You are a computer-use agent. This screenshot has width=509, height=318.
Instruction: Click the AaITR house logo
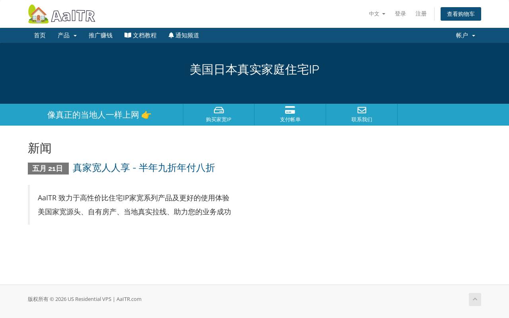(62, 14)
